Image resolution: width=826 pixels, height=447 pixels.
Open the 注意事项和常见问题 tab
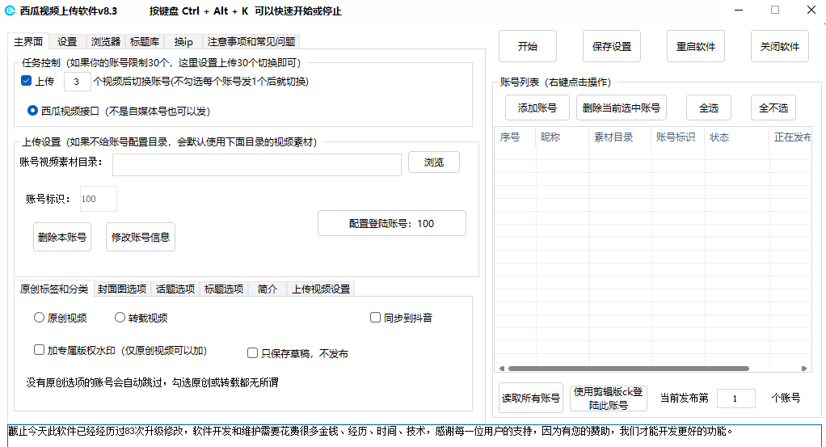(251, 42)
